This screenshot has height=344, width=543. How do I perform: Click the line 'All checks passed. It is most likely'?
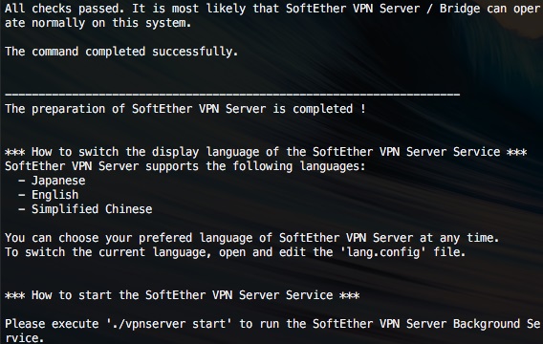tap(272, 9)
